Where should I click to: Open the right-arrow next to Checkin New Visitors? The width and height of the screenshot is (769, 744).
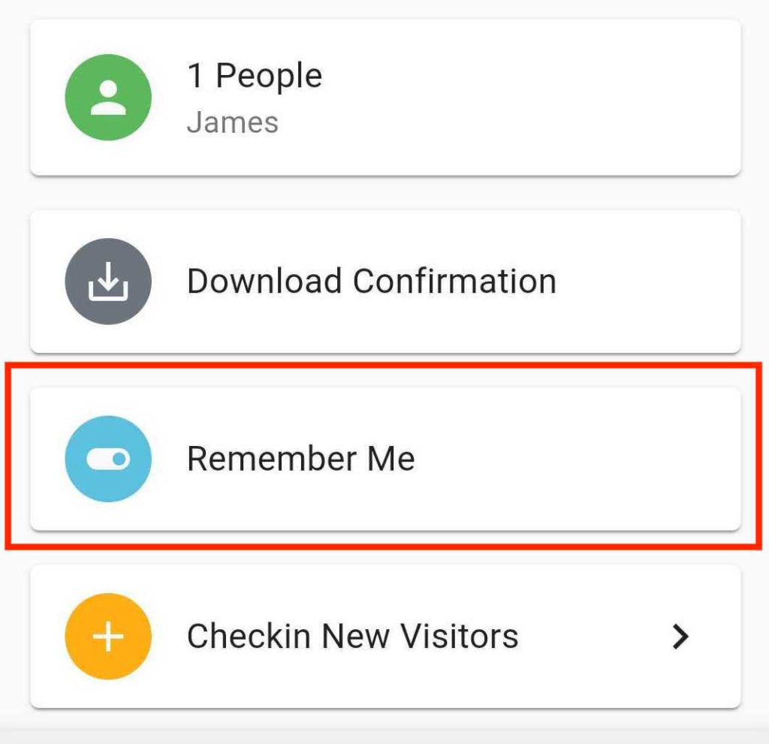[680, 636]
